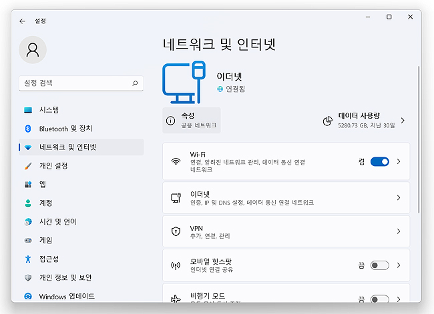
Task: Click the network Wi-Fi diamond sidebar icon
Action: click(x=28, y=147)
